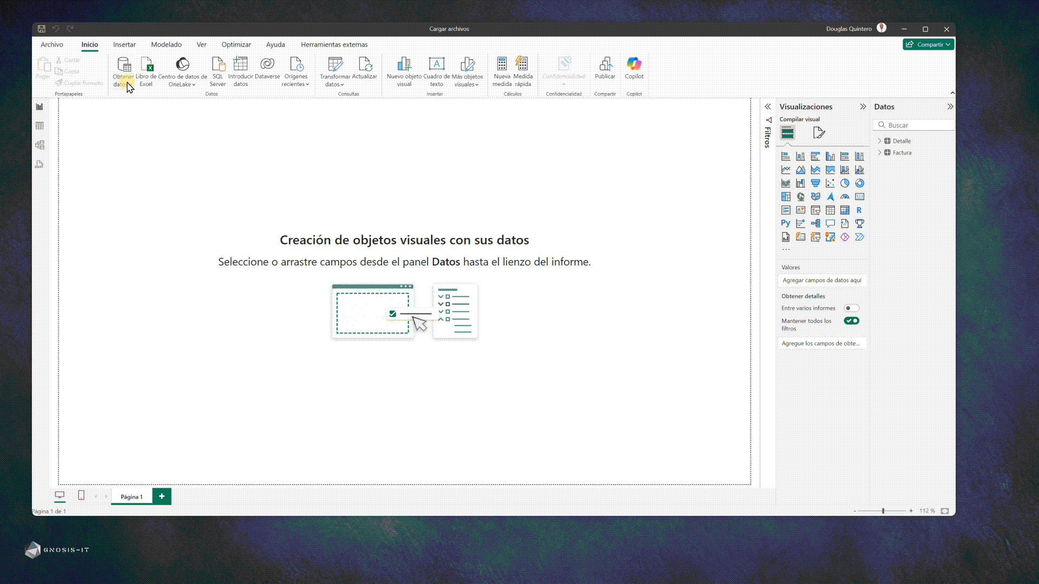Screen dimensions: 1039x584
Task: Switch to the Ayuda tab
Action: click(x=275, y=44)
